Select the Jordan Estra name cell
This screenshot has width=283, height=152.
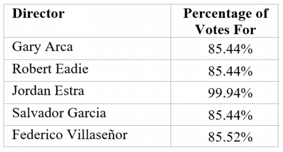(48, 91)
